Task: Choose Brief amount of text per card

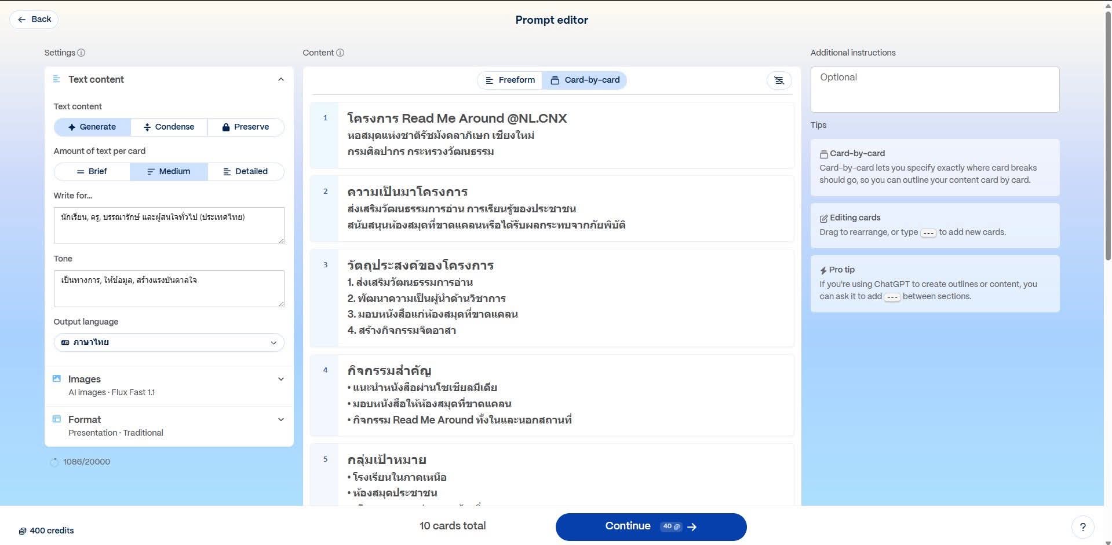Action: point(92,171)
